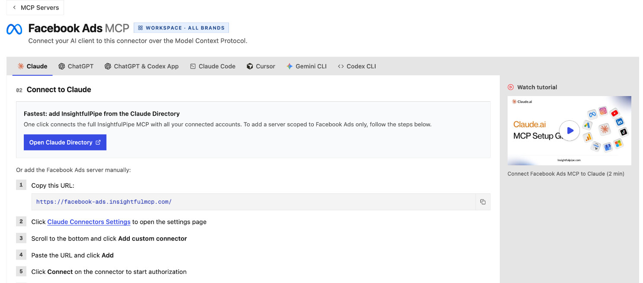Screen dimensions: 643x283
Task: Click the Claude Code terminal icon
Action: click(x=193, y=66)
